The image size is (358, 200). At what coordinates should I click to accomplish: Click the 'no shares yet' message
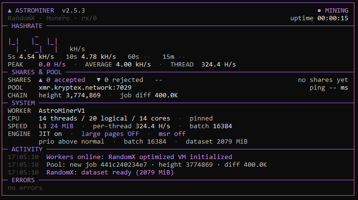click(323, 80)
